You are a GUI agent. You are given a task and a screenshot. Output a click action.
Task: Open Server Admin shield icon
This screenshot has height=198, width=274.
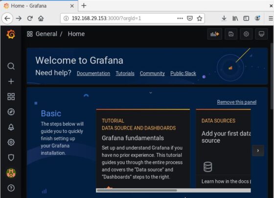[x=11, y=157]
